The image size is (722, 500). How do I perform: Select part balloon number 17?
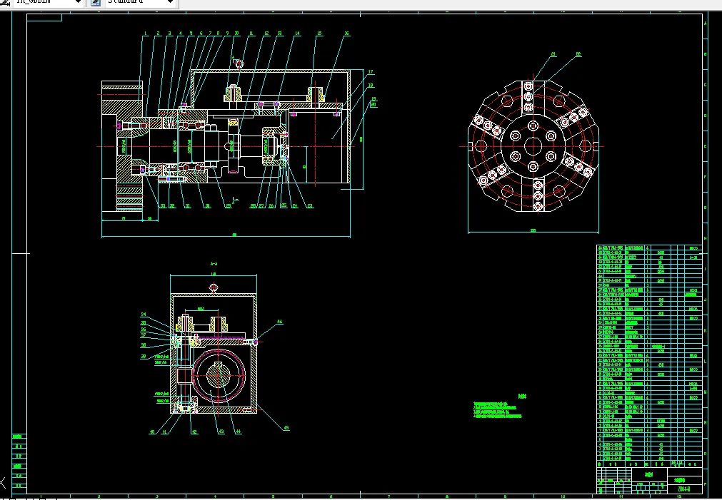(371, 72)
